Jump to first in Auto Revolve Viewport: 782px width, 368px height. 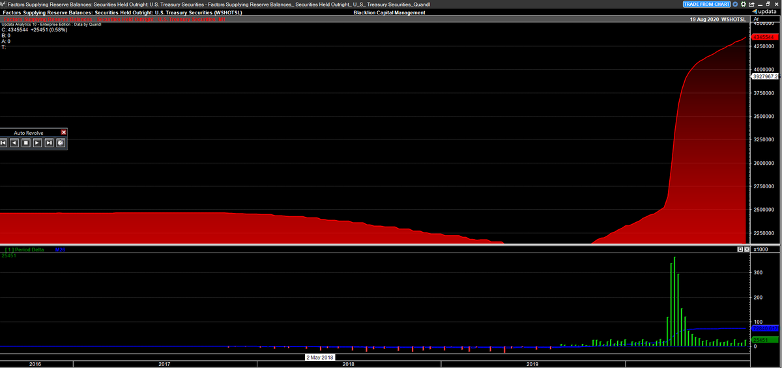(x=3, y=142)
